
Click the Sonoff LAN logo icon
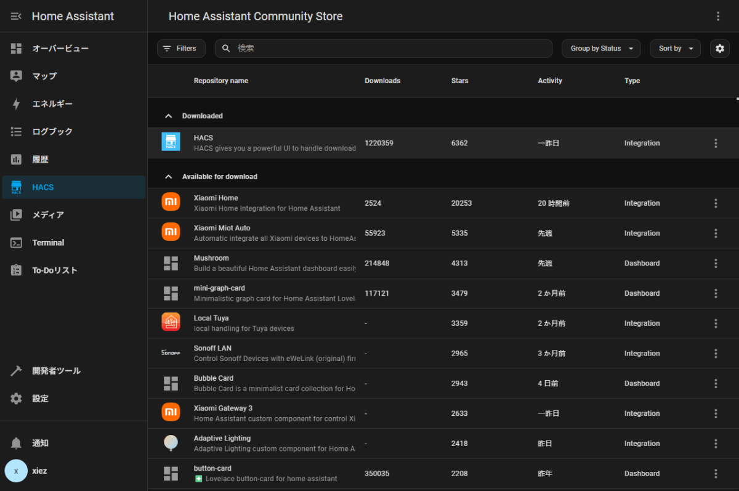click(169, 352)
